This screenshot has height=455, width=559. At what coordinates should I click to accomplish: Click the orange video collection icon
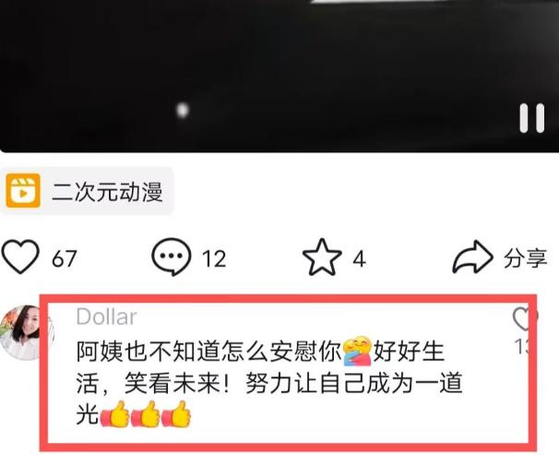click(23, 191)
